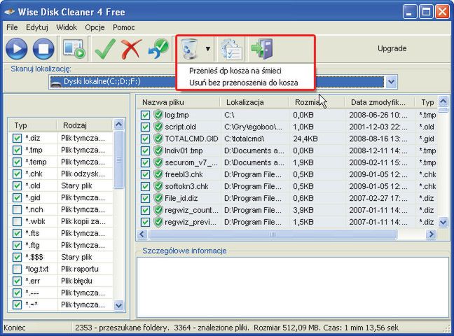Exit program via the green door icon
Image resolution: width=454 pixels, height=336 pixels.
click(x=262, y=48)
